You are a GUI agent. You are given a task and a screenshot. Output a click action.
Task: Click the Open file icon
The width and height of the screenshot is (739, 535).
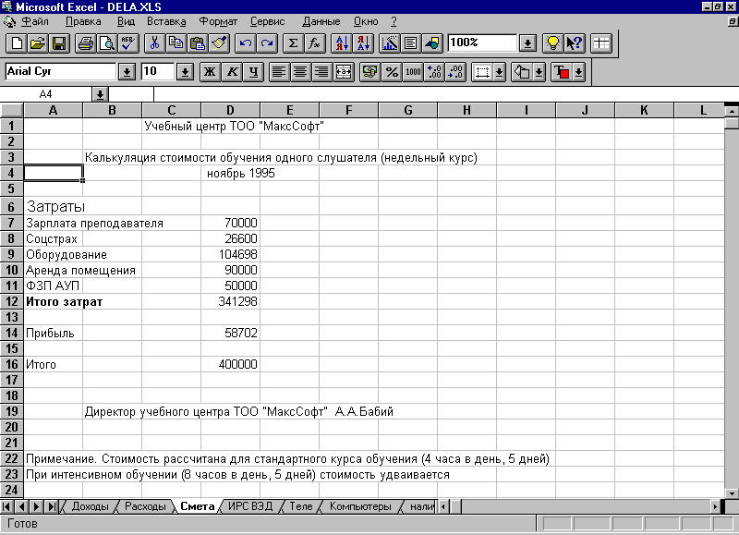(38, 43)
